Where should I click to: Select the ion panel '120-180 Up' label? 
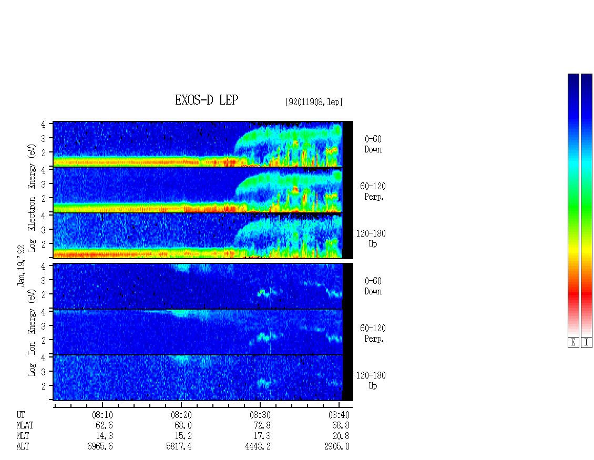pyautogui.click(x=371, y=381)
